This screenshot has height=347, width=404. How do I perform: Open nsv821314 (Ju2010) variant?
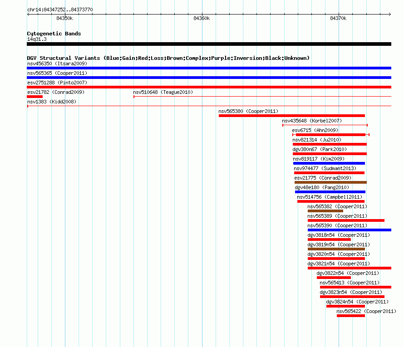pos(330,144)
